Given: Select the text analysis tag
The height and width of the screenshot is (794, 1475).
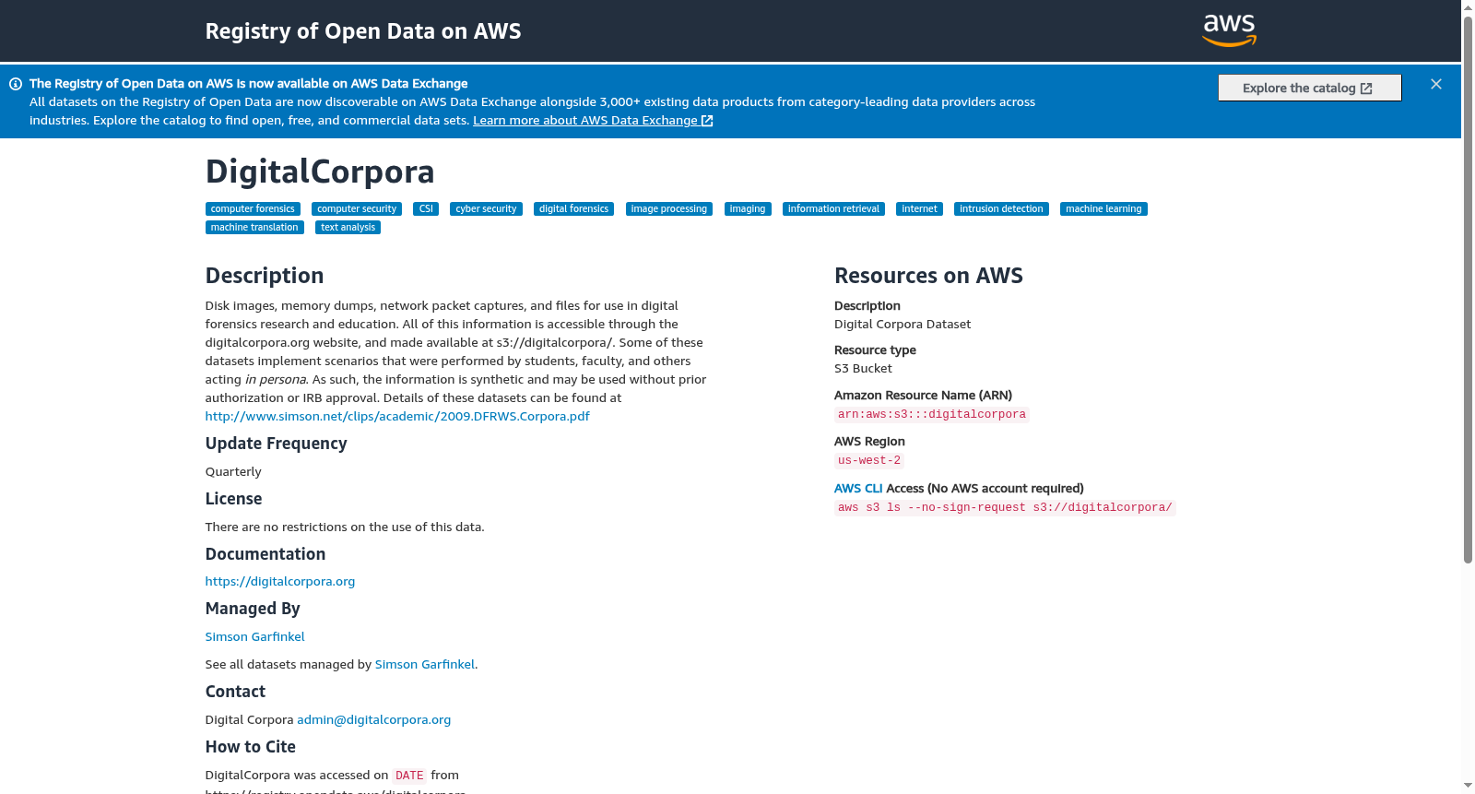Looking at the screenshot, I should [348, 228].
